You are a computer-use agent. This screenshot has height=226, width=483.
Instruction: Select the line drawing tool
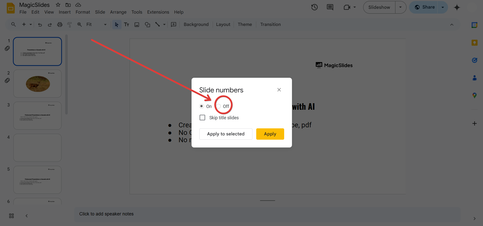pos(158,24)
